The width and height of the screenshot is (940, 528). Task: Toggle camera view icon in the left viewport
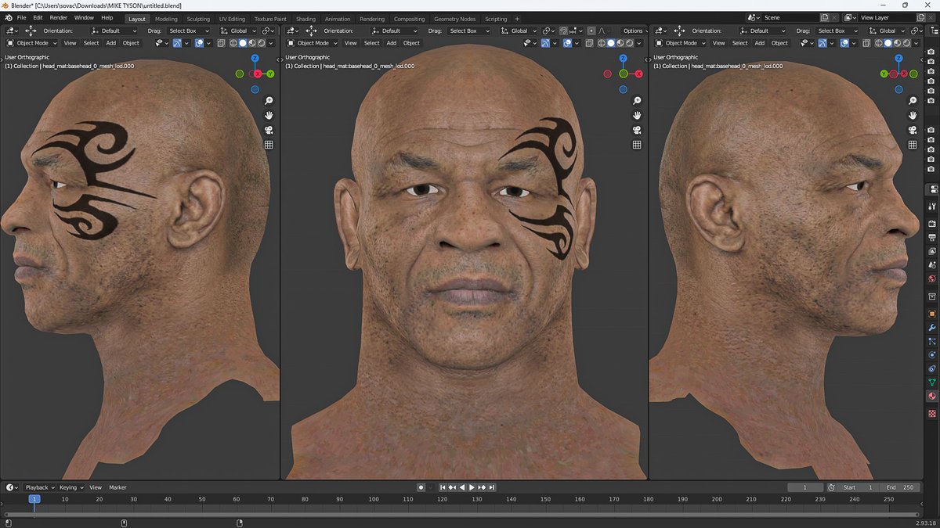point(269,130)
